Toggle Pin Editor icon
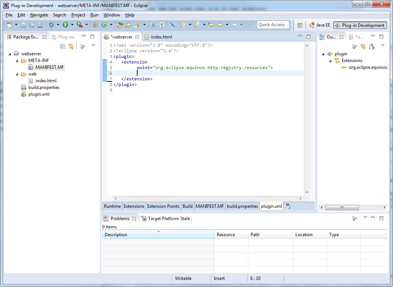 (x=251, y=25)
